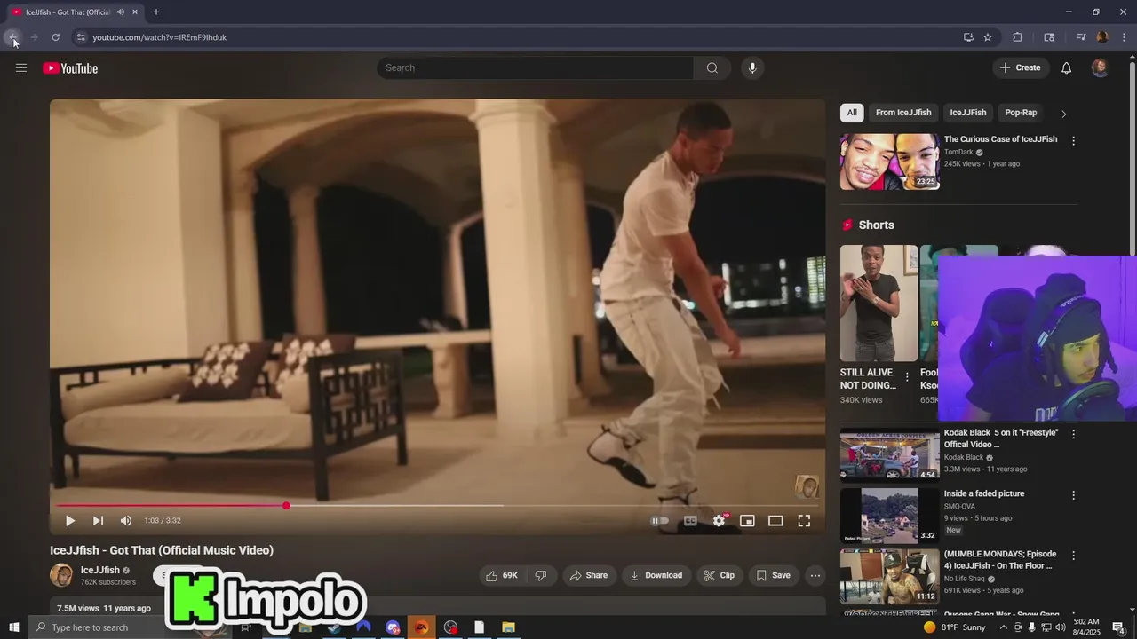This screenshot has height=639, width=1137.
Task: Select the All filter chip
Action: [852, 113]
